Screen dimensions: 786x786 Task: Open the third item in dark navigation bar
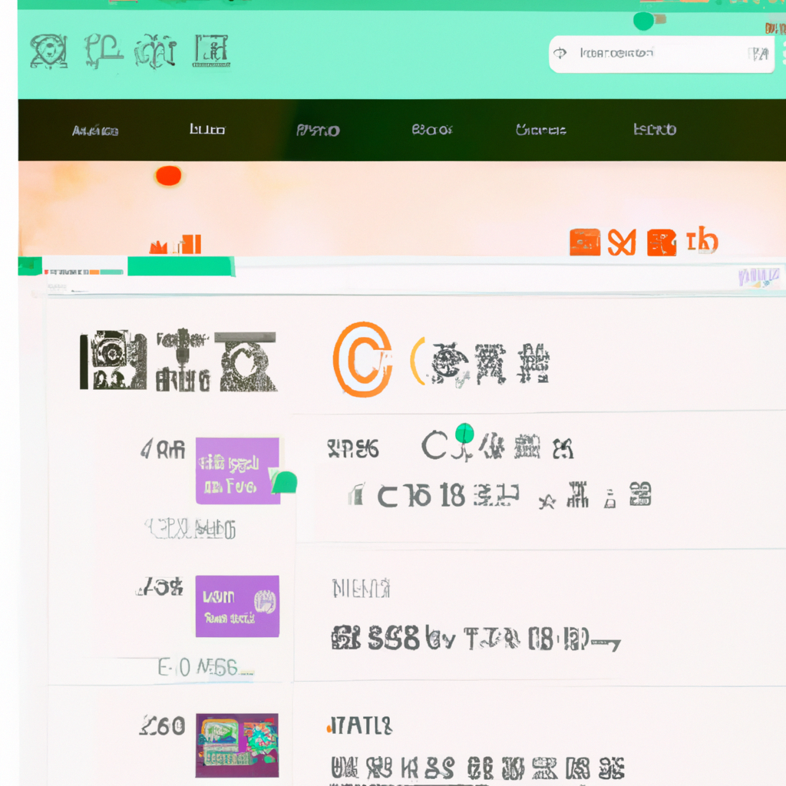[318, 130]
